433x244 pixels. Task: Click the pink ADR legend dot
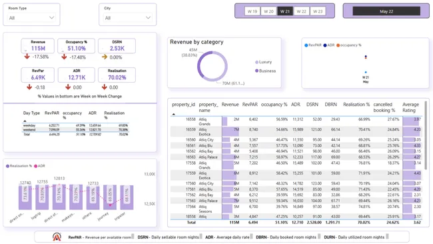(x=35, y=166)
